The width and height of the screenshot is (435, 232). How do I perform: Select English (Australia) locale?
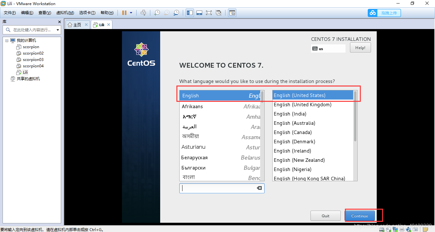tap(313, 123)
